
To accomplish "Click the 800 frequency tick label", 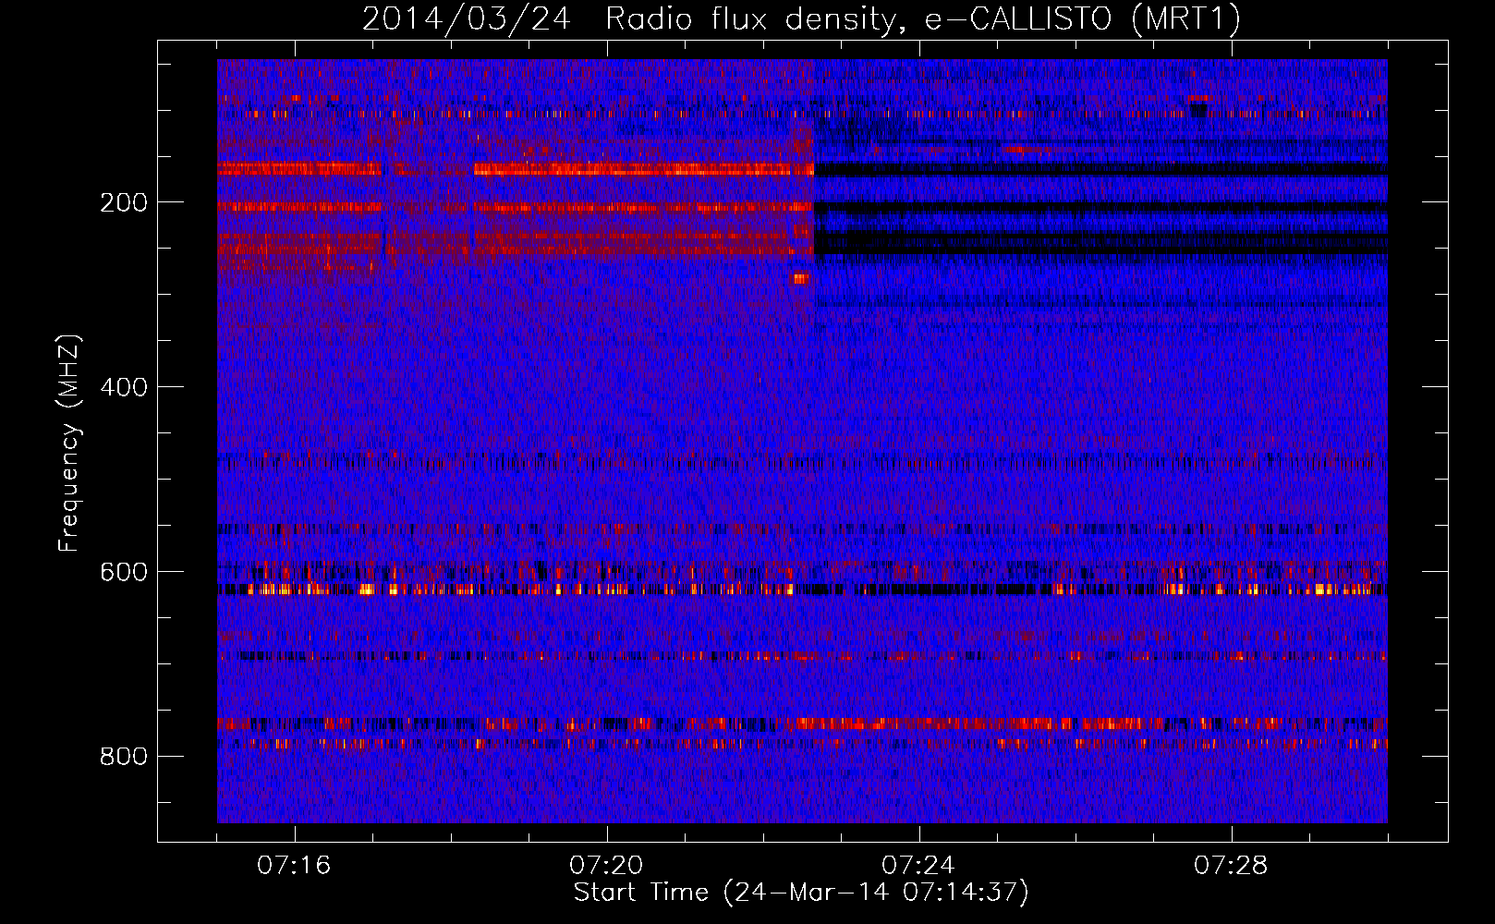I will (124, 757).
